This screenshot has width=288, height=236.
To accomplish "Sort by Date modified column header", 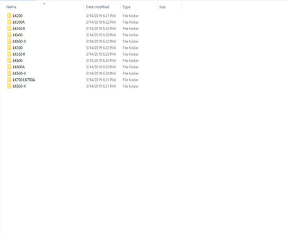I will tap(98, 7).
